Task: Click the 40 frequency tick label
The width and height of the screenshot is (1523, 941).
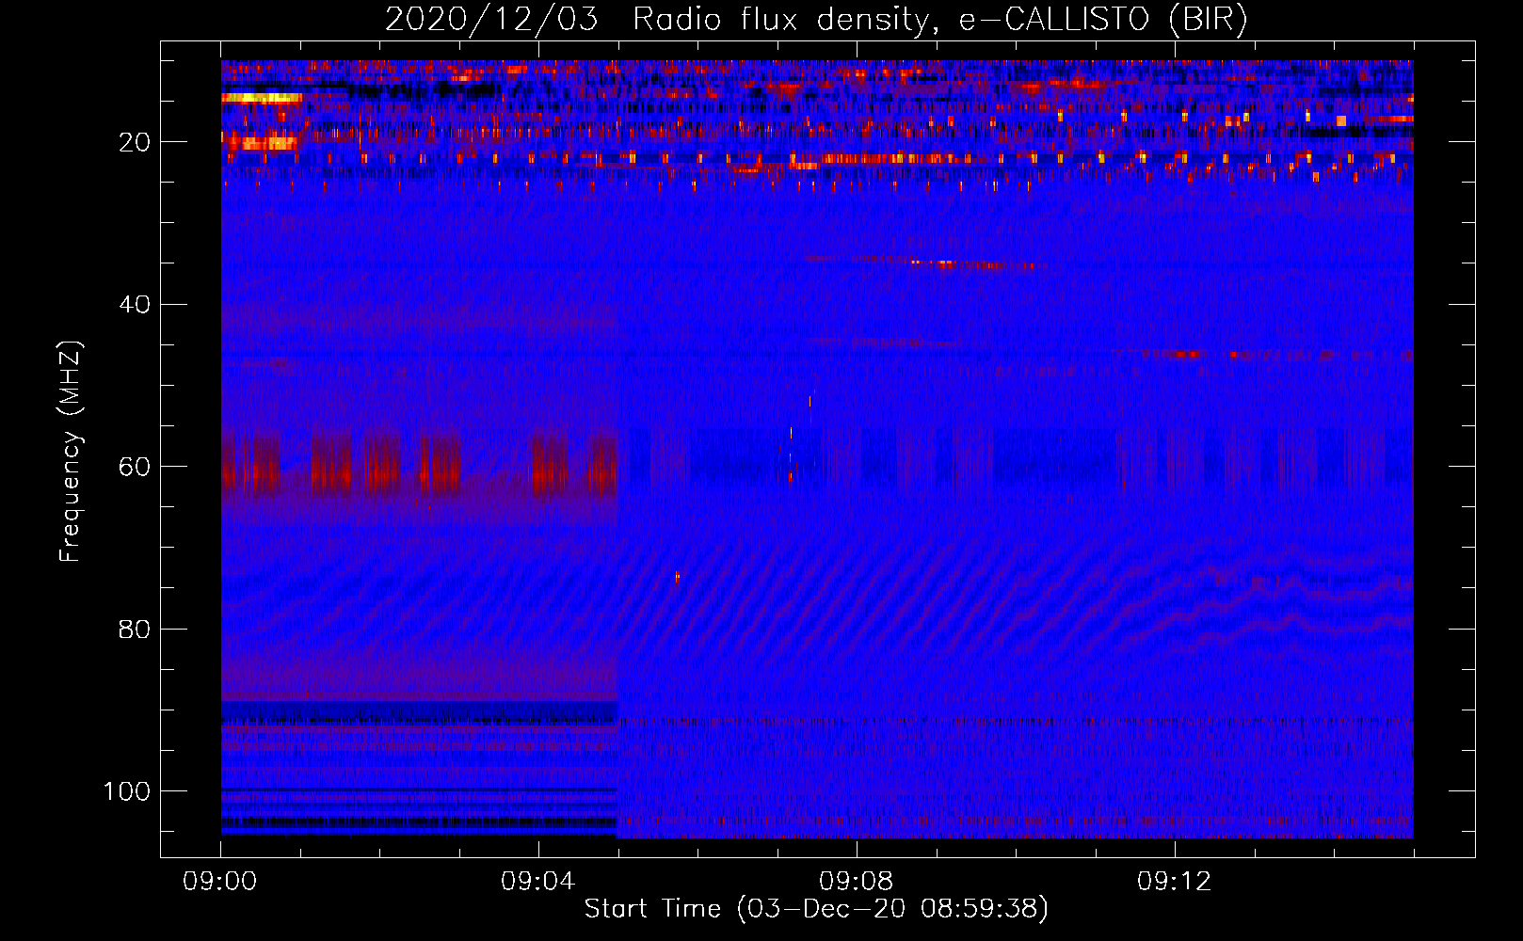Action: click(135, 304)
